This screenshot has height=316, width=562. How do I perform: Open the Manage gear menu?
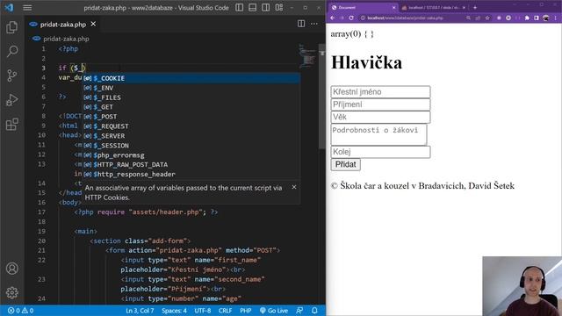tap(11, 292)
